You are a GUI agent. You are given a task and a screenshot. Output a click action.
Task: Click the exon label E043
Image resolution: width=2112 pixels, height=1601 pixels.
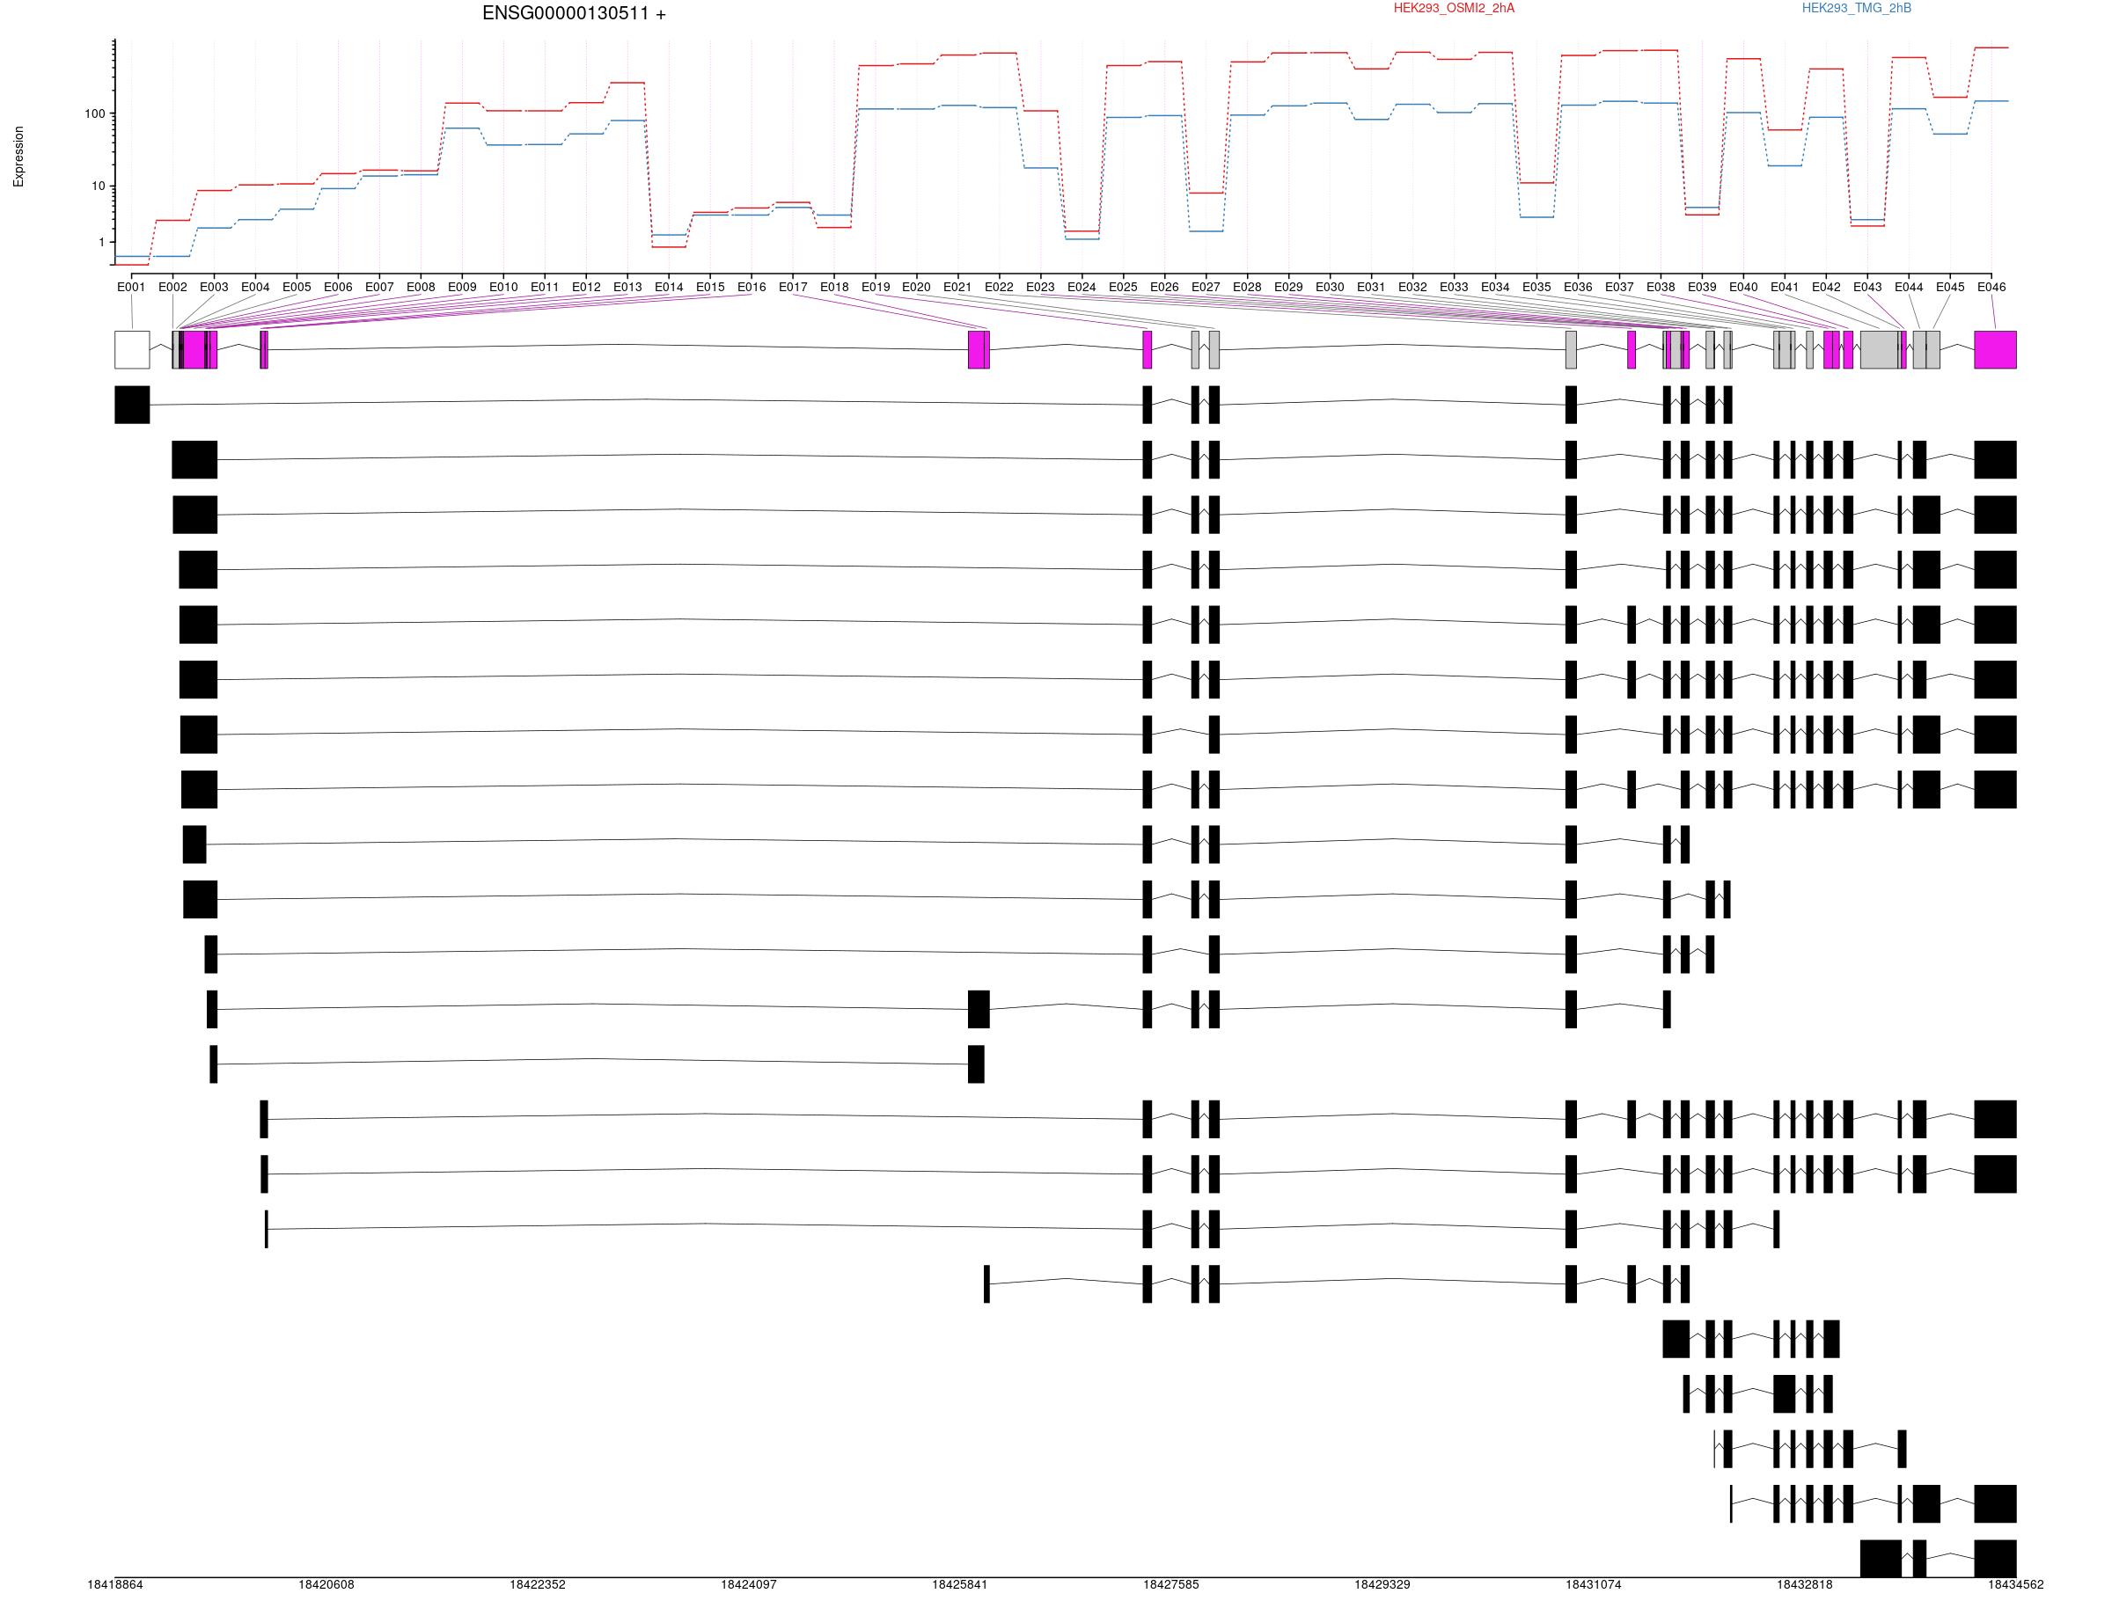(1867, 287)
